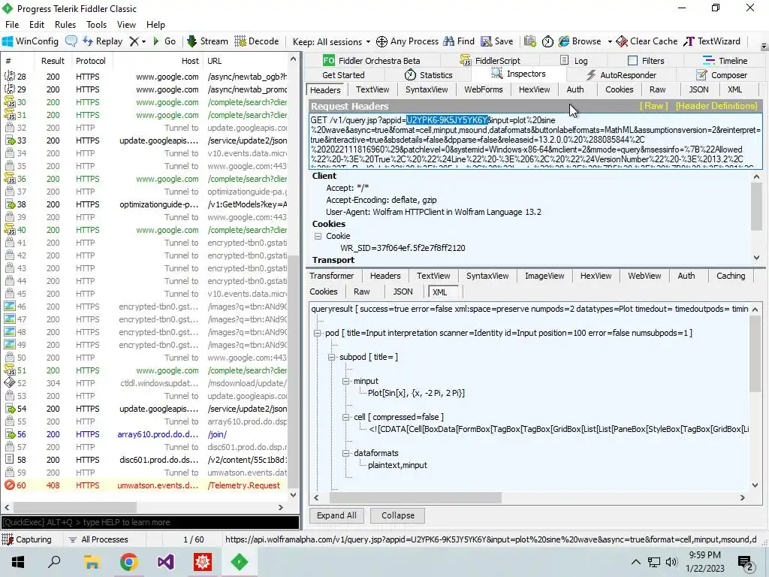Click the request URL text field
The image size is (769, 577).
[535, 141]
